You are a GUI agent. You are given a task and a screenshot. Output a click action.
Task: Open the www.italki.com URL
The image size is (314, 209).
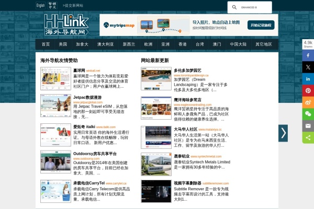pos(106,127)
